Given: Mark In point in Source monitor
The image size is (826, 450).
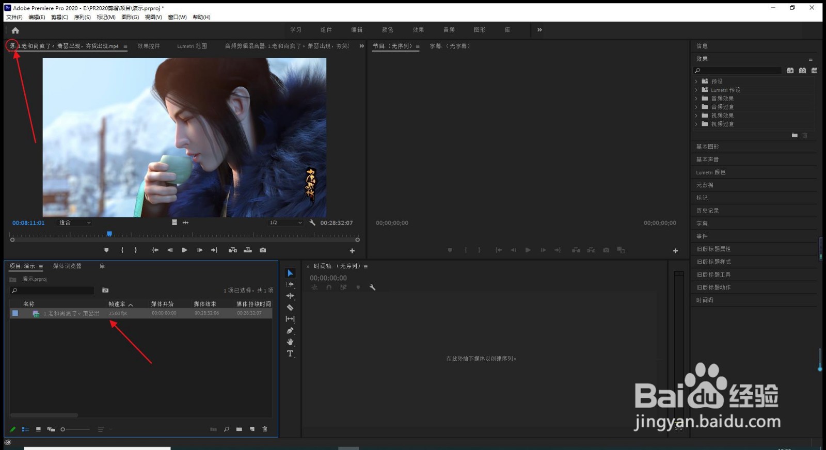Looking at the screenshot, I should 122,250.
